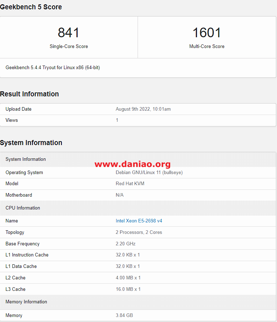
Task: Click the Memory Information section header
Action: [138, 302]
